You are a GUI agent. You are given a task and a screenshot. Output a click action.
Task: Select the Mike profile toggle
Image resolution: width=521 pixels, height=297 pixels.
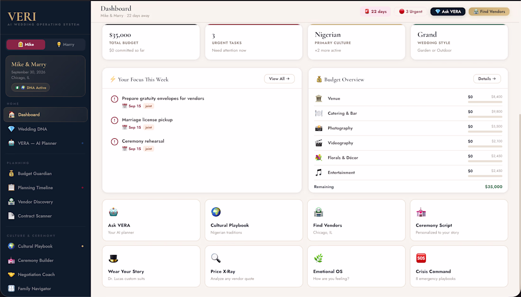pos(26,45)
